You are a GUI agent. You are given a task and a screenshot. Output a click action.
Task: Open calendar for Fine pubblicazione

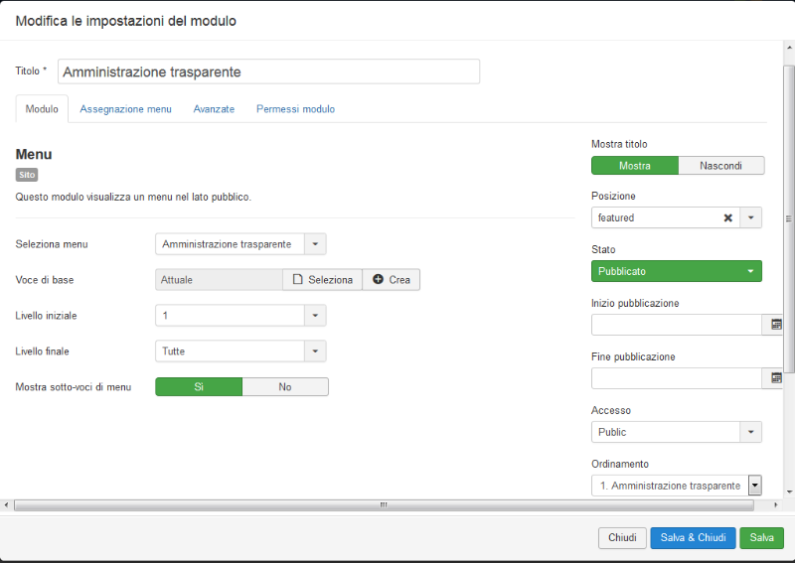pyautogui.click(x=775, y=378)
